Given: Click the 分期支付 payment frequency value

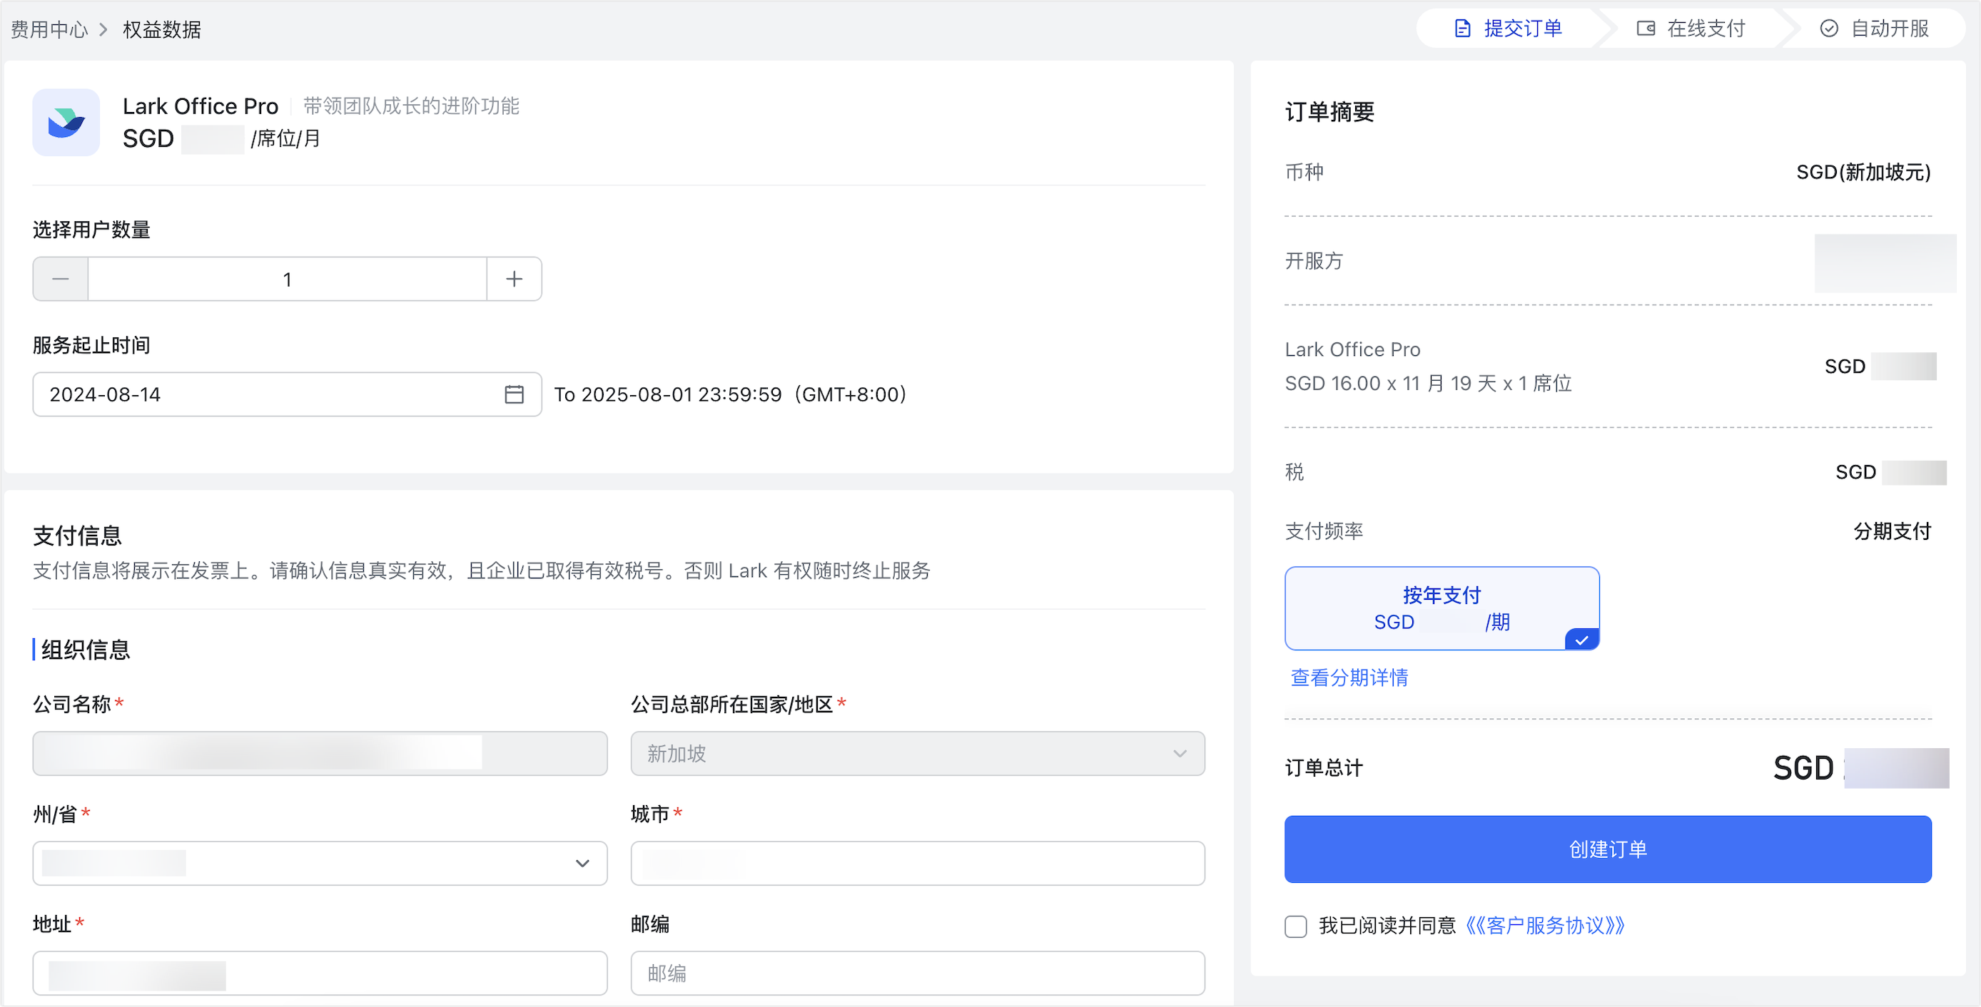Looking at the screenshot, I should click(x=1892, y=531).
